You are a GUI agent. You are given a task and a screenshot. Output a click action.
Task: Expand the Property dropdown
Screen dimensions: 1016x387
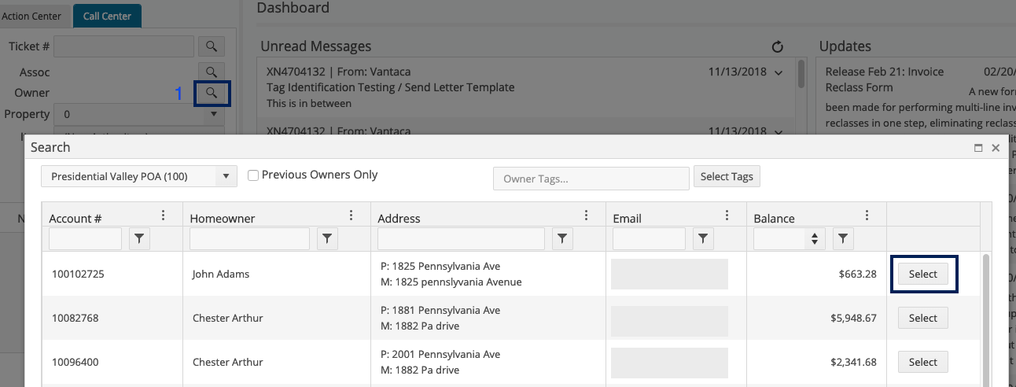point(214,114)
